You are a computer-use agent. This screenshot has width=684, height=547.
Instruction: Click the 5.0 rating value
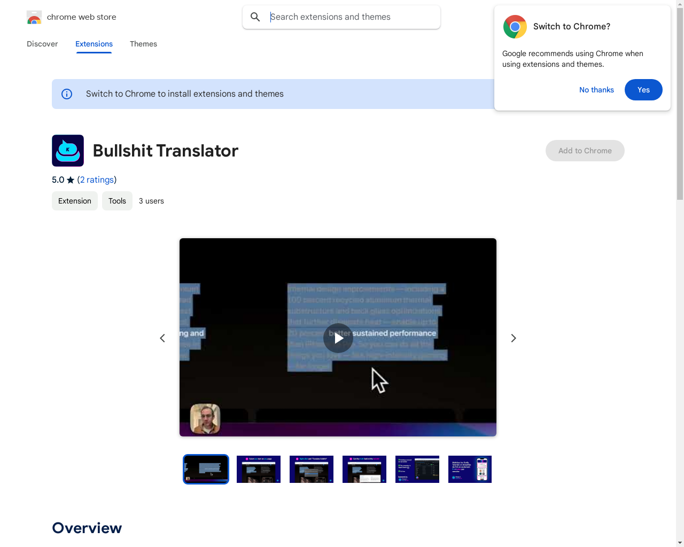[58, 180]
